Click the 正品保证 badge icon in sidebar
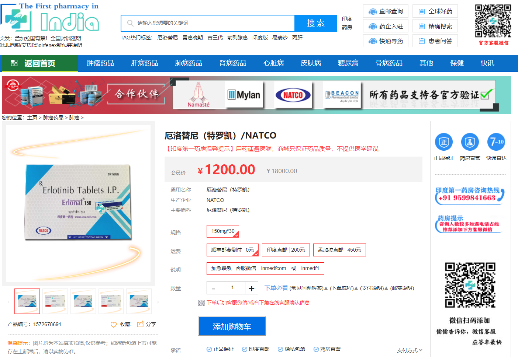The width and height of the screenshot is (518, 357). 443,141
